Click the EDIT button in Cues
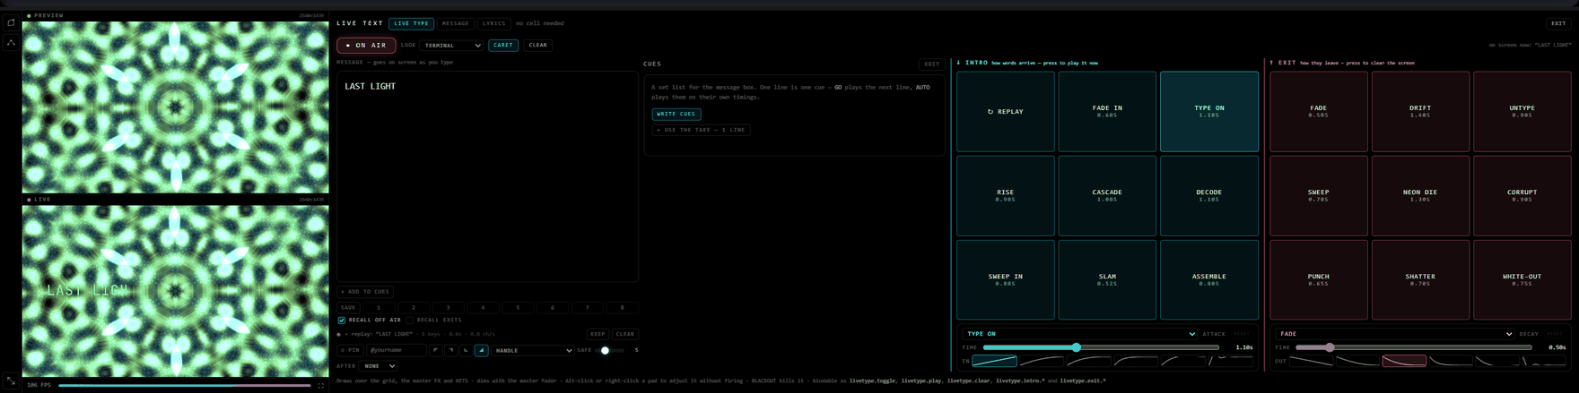This screenshot has width=1579, height=393. pos(932,64)
